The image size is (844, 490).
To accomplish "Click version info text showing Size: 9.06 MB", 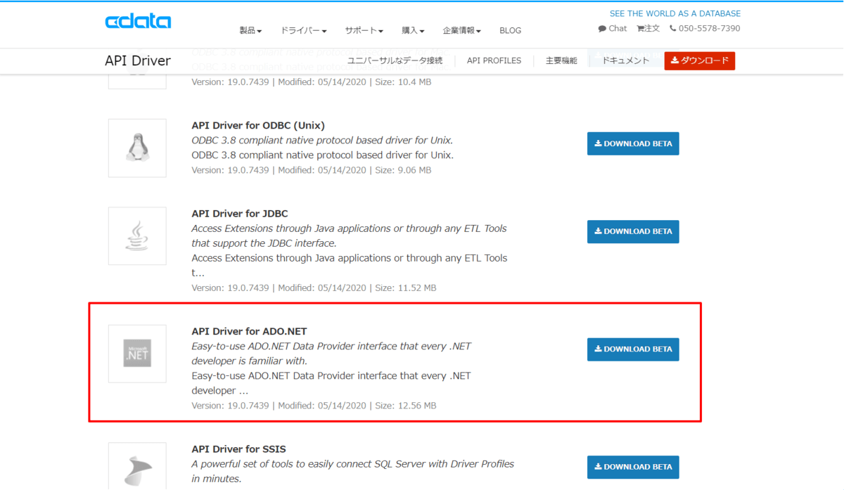I will pos(312,170).
